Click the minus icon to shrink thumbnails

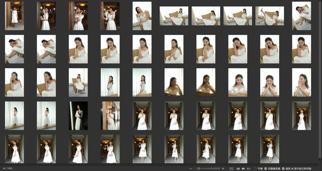[191, 168]
